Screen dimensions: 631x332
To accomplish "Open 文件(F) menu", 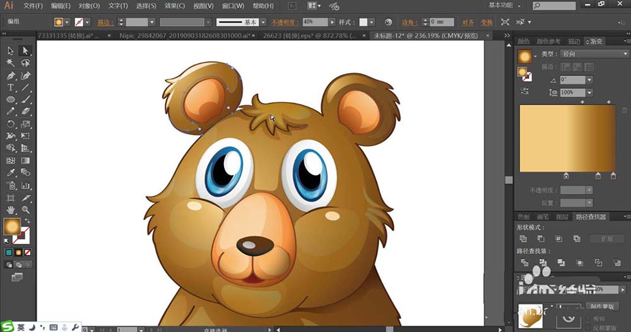I will (x=33, y=6).
